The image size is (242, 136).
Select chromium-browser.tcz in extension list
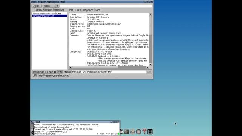[50, 16]
